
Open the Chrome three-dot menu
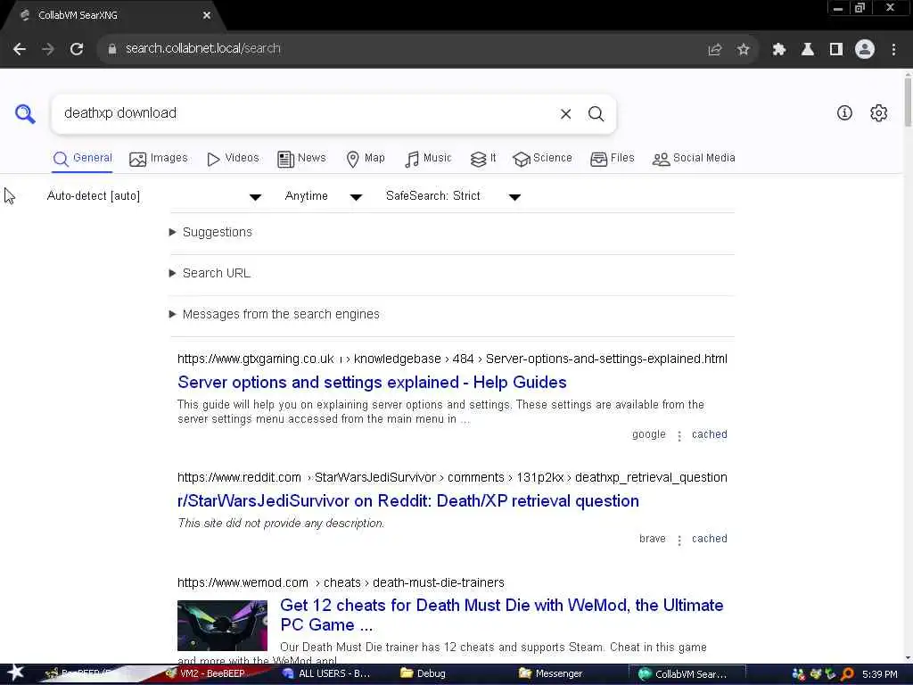point(893,50)
